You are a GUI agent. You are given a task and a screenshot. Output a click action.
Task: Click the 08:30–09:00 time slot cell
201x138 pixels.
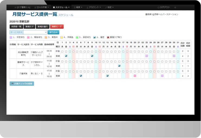(49, 54)
